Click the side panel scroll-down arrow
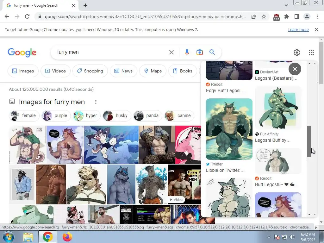324x243 pixels. tap(309, 215)
